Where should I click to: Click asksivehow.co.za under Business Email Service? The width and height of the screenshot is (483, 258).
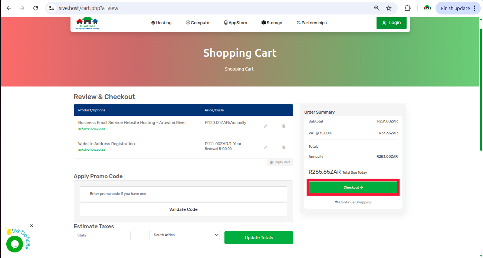pyautogui.click(x=92, y=128)
